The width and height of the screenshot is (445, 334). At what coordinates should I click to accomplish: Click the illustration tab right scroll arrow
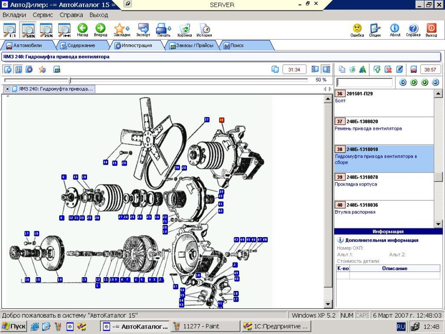tap(330, 89)
